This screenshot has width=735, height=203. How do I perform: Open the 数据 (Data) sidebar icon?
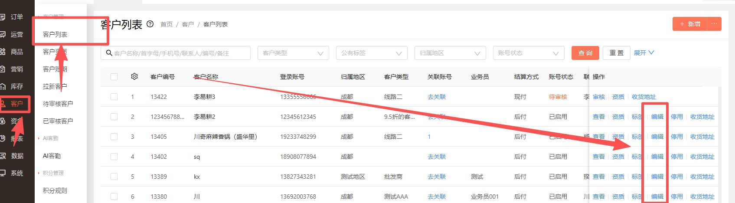(x=2, y=156)
